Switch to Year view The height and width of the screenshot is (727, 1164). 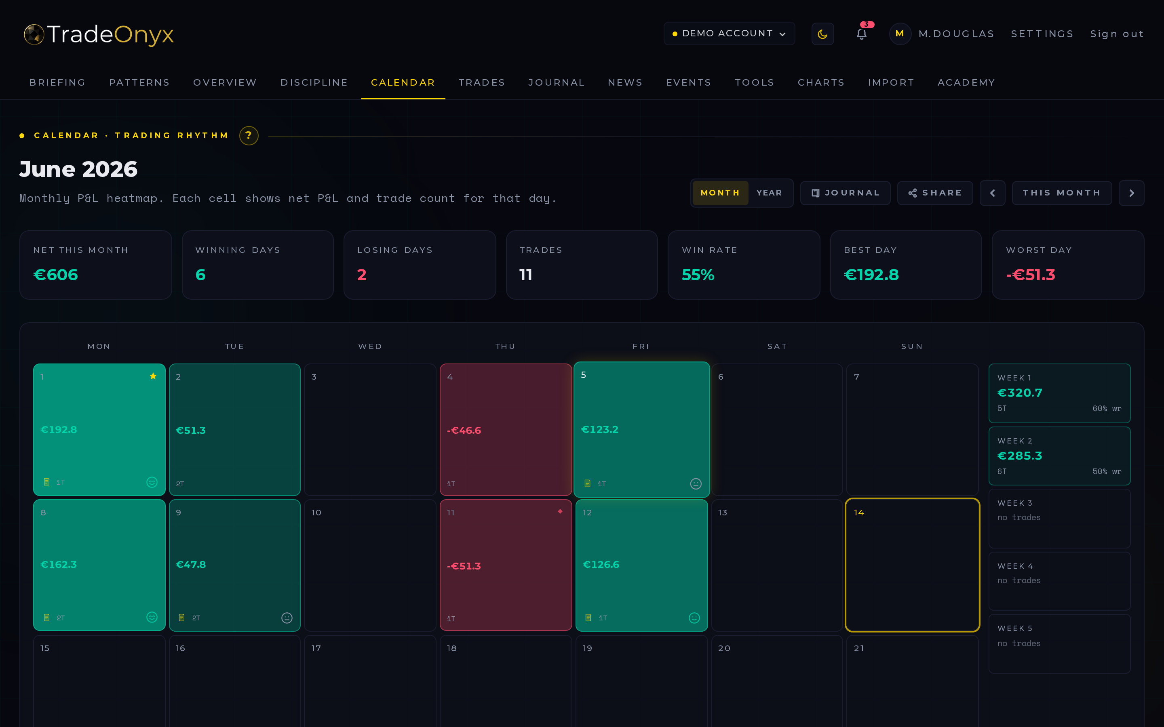click(769, 193)
